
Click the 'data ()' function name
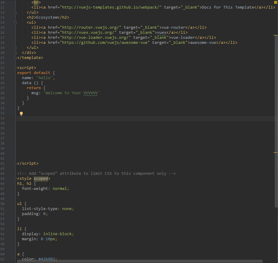[x=30, y=83]
